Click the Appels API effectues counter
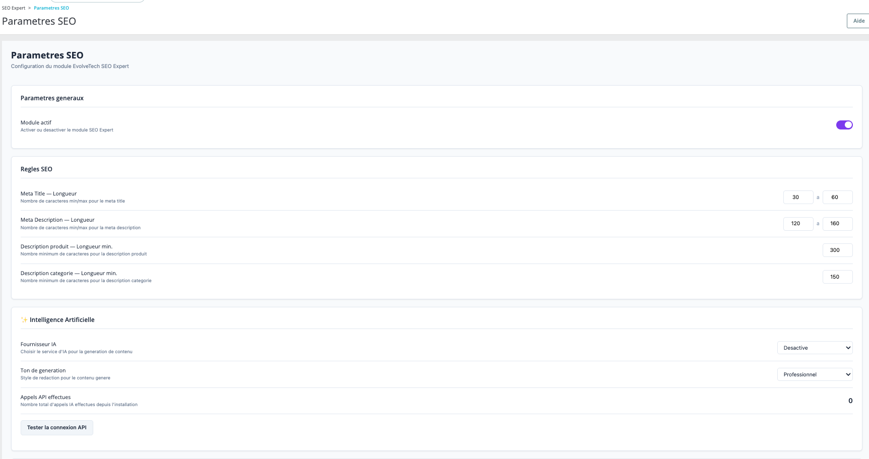The height and width of the screenshot is (459, 869). pyautogui.click(x=850, y=401)
